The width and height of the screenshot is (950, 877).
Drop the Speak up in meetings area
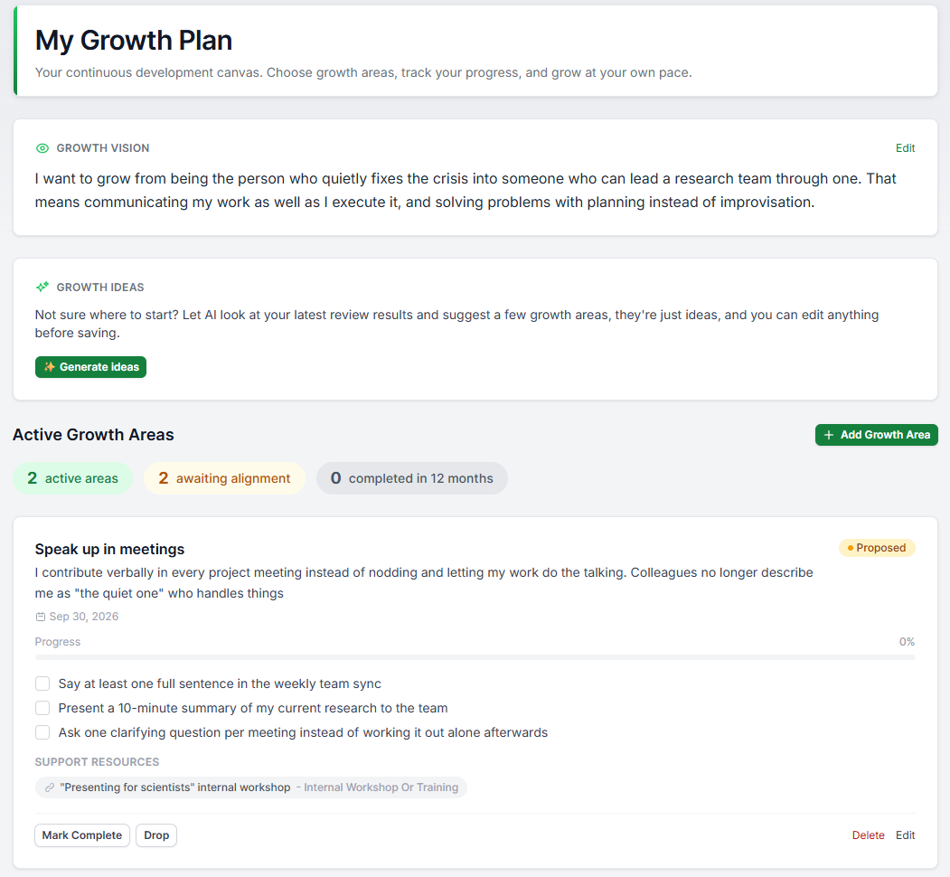[156, 835]
